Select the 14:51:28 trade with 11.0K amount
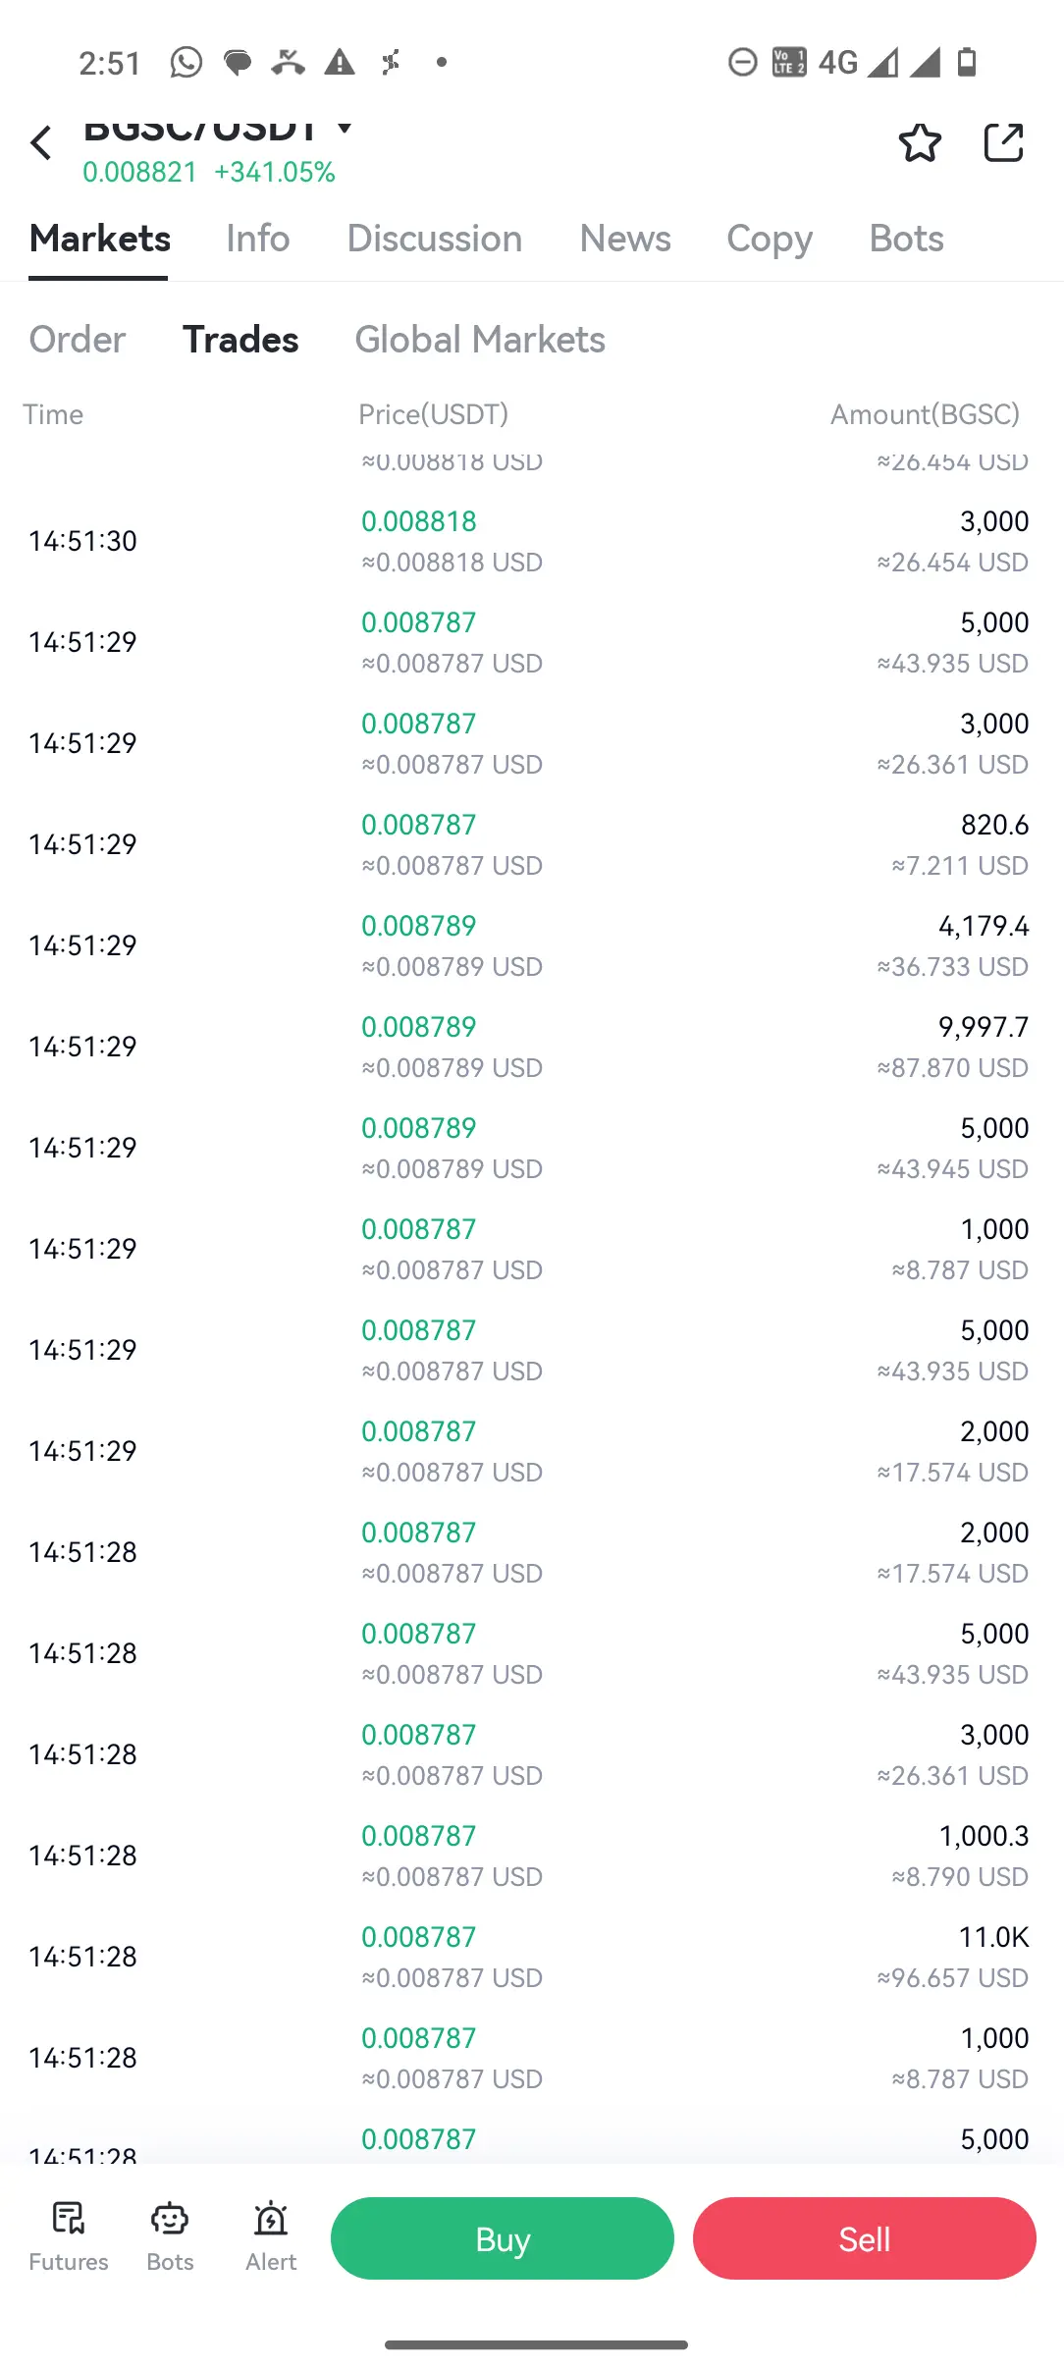 (532, 1957)
